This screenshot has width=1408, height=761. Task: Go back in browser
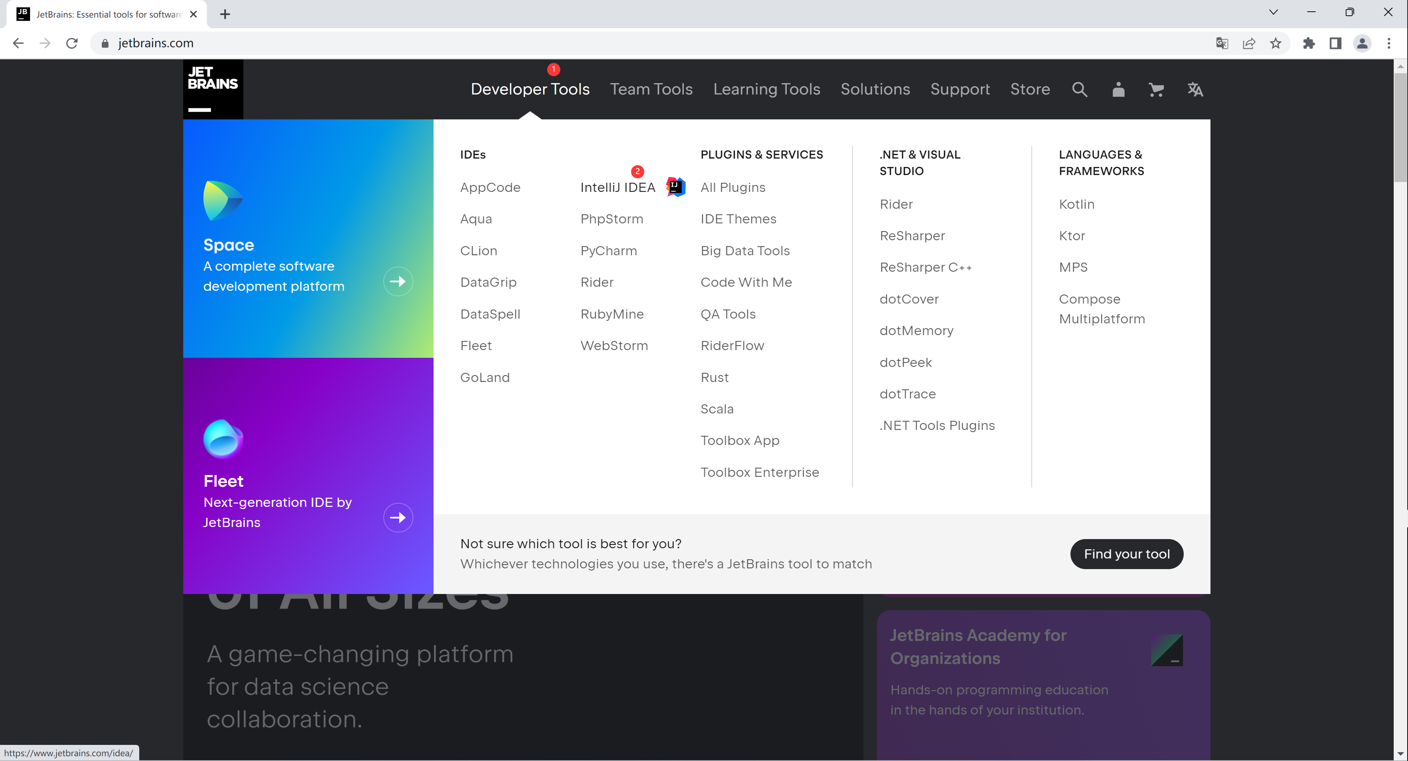(18, 43)
